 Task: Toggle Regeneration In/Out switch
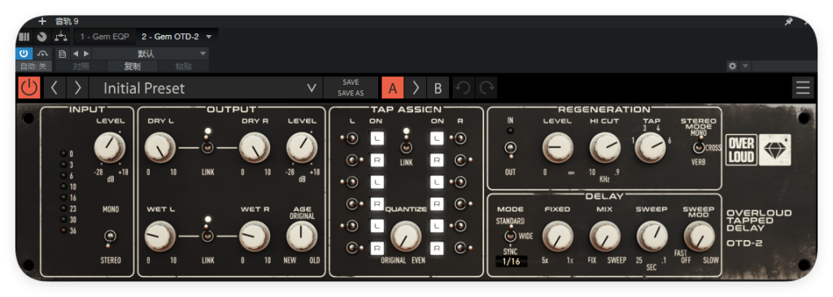(x=511, y=148)
